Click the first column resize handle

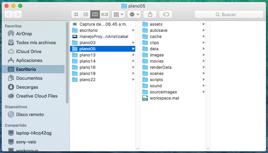tap(138, 149)
